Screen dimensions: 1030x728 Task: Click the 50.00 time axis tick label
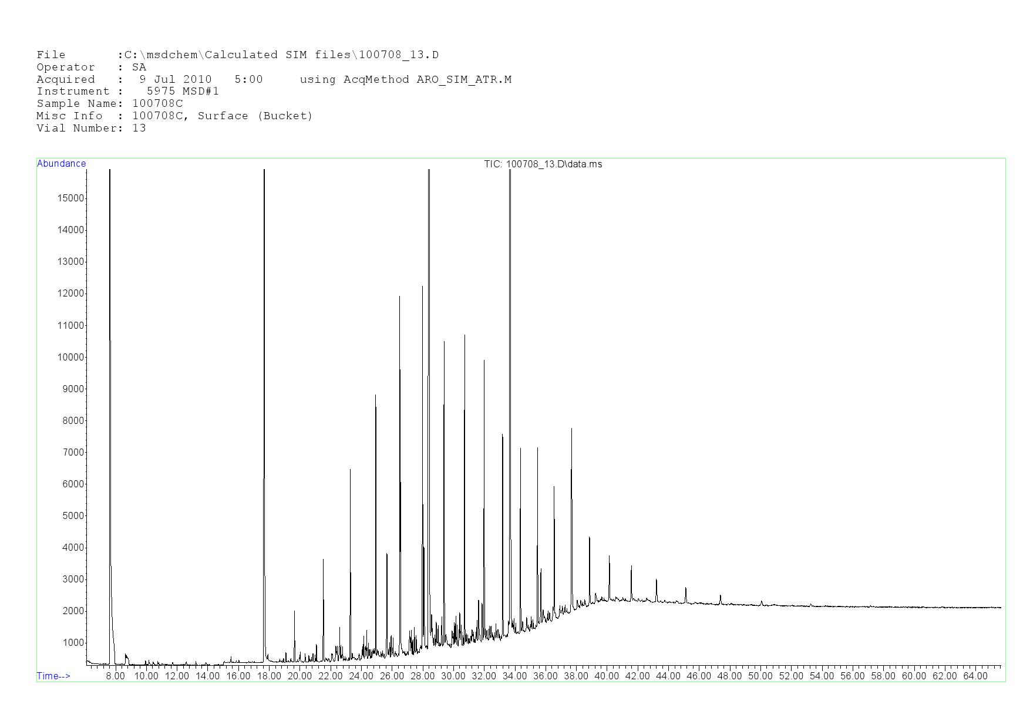point(760,676)
